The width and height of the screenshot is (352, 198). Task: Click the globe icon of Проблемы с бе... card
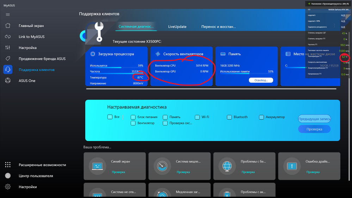[227, 166]
